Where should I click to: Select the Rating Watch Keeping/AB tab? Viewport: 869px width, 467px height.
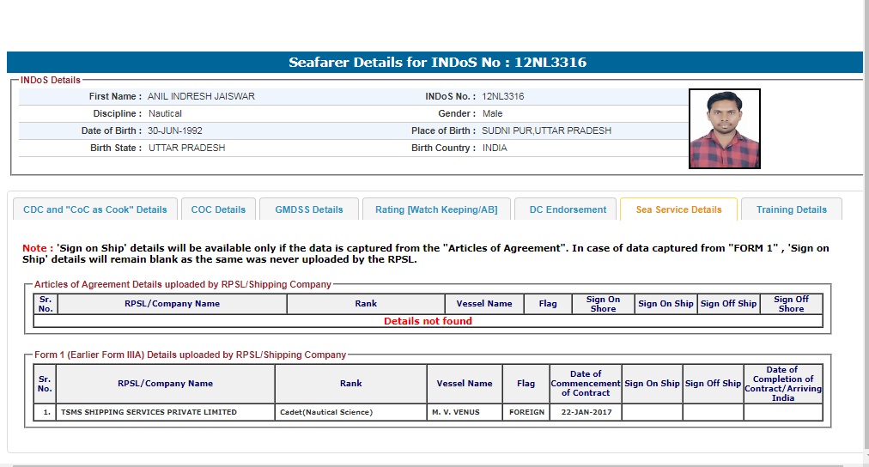436,209
